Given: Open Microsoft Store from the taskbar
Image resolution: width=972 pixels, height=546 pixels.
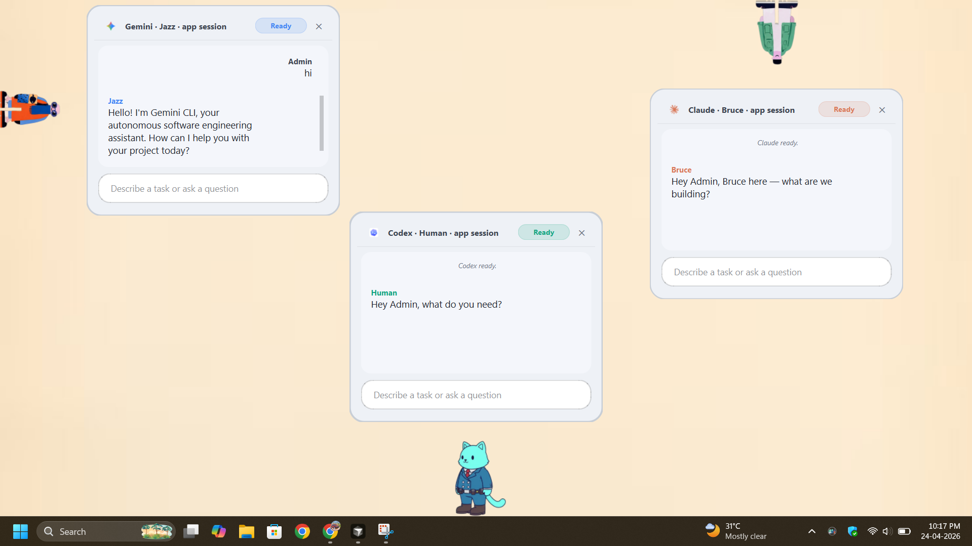Looking at the screenshot, I should 274,531.
